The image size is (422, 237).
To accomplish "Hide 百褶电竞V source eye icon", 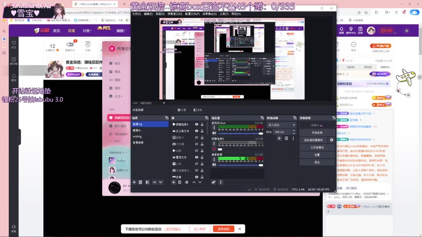I will point(197,124).
